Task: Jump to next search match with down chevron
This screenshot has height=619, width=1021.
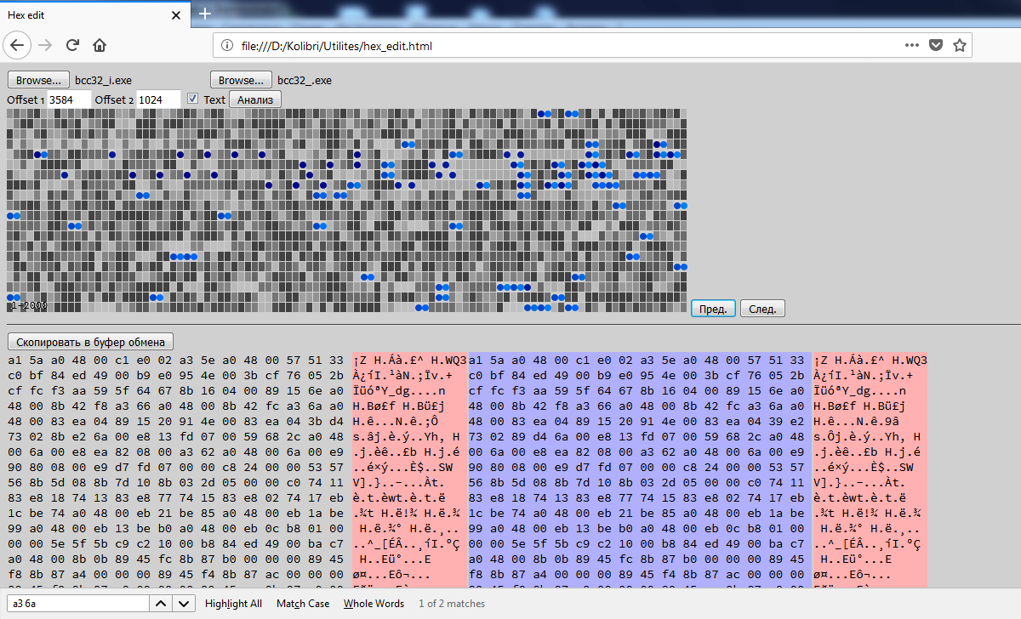Action: tap(182, 603)
